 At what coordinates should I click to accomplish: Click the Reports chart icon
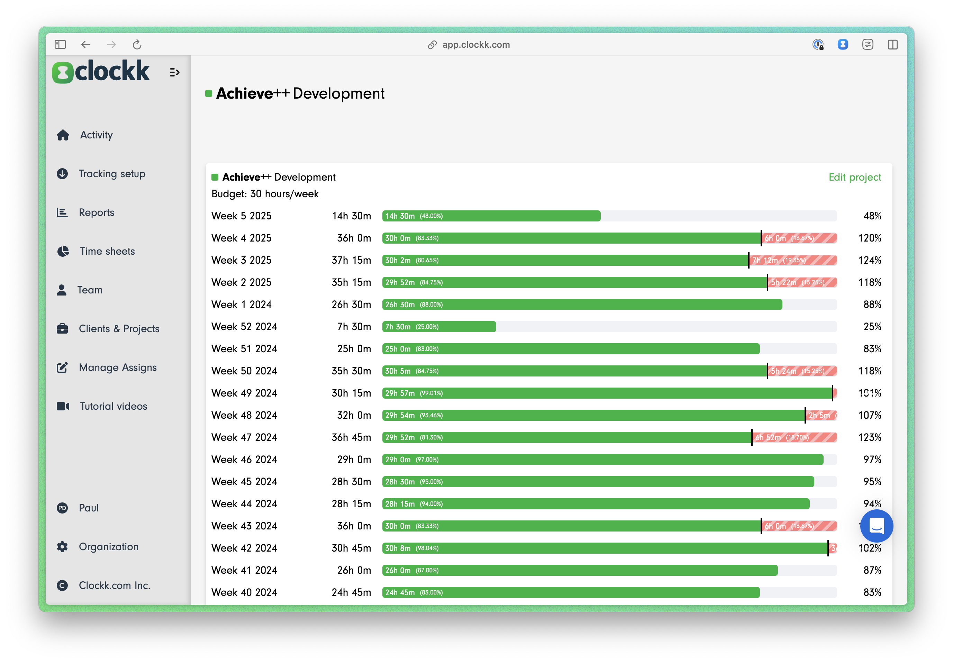tap(62, 212)
